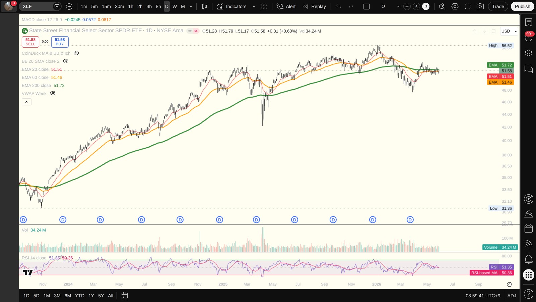Screen dimensions: 536x302
Task: Open the notifications bell icon
Action: [x=528, y=259]
